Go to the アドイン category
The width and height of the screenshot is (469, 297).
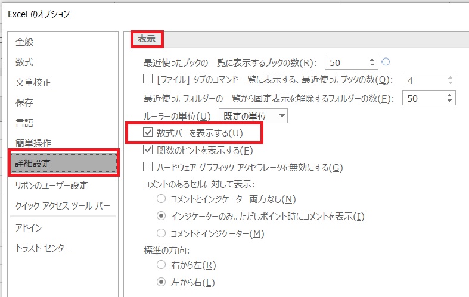(x=29, y=228)
